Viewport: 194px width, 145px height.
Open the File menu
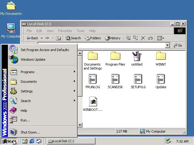29,31
